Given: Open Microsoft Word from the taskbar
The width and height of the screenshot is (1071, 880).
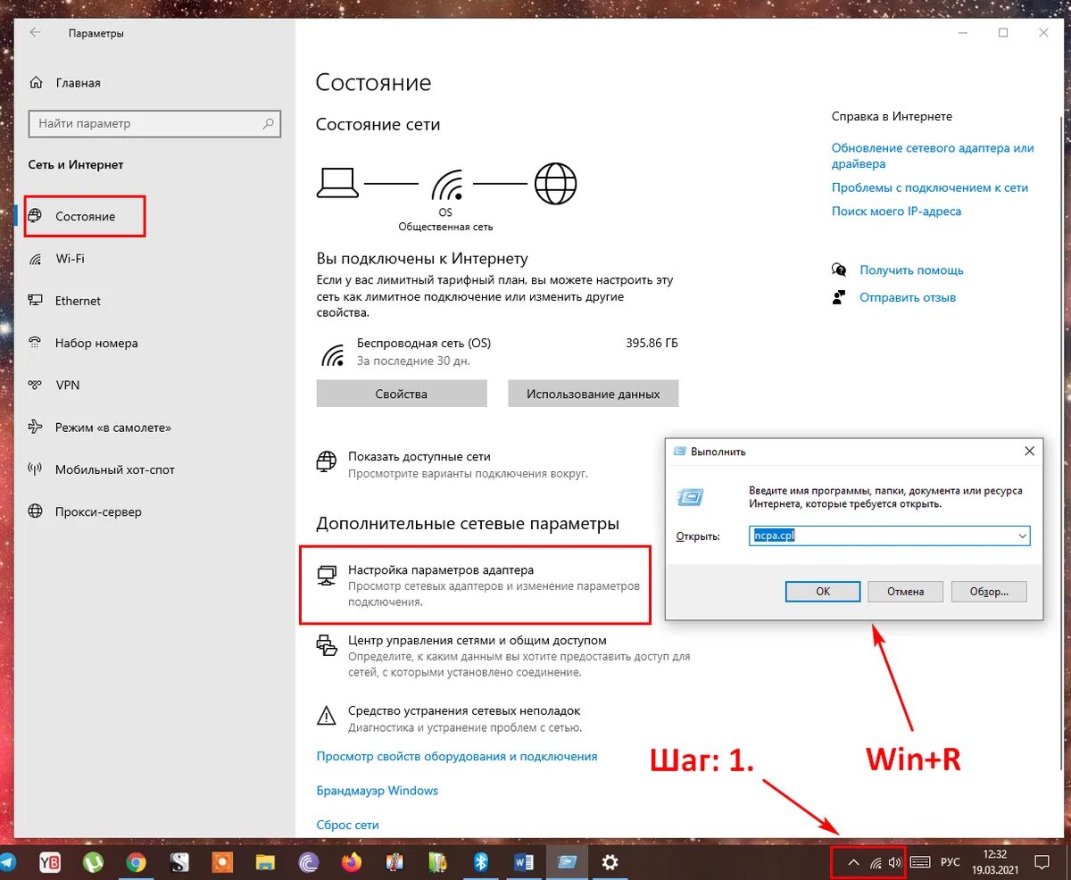Looking at the screenshot, I should tap(524, 862).
